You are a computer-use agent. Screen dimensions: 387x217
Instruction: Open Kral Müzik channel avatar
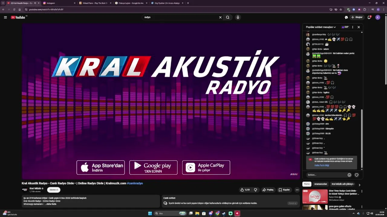pos(25,190)
